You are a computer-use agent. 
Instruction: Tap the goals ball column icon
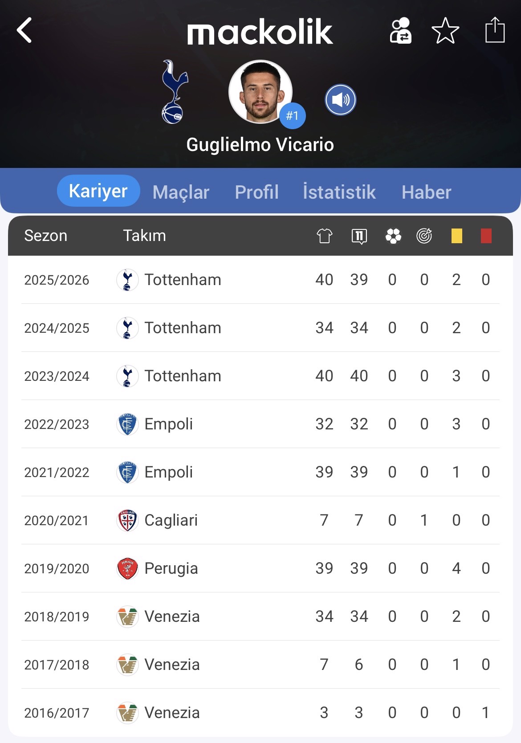coord(393,236)
